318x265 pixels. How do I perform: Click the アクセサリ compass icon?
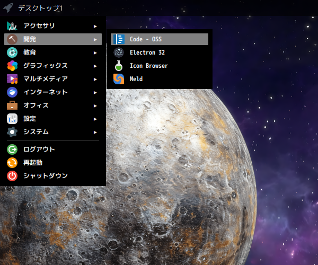[12, 26]
